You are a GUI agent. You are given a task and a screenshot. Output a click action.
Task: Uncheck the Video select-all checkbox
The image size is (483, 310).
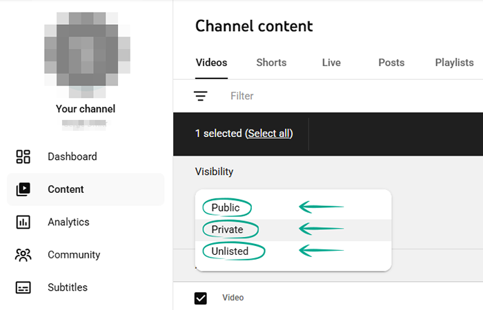(x=201, y=298)
